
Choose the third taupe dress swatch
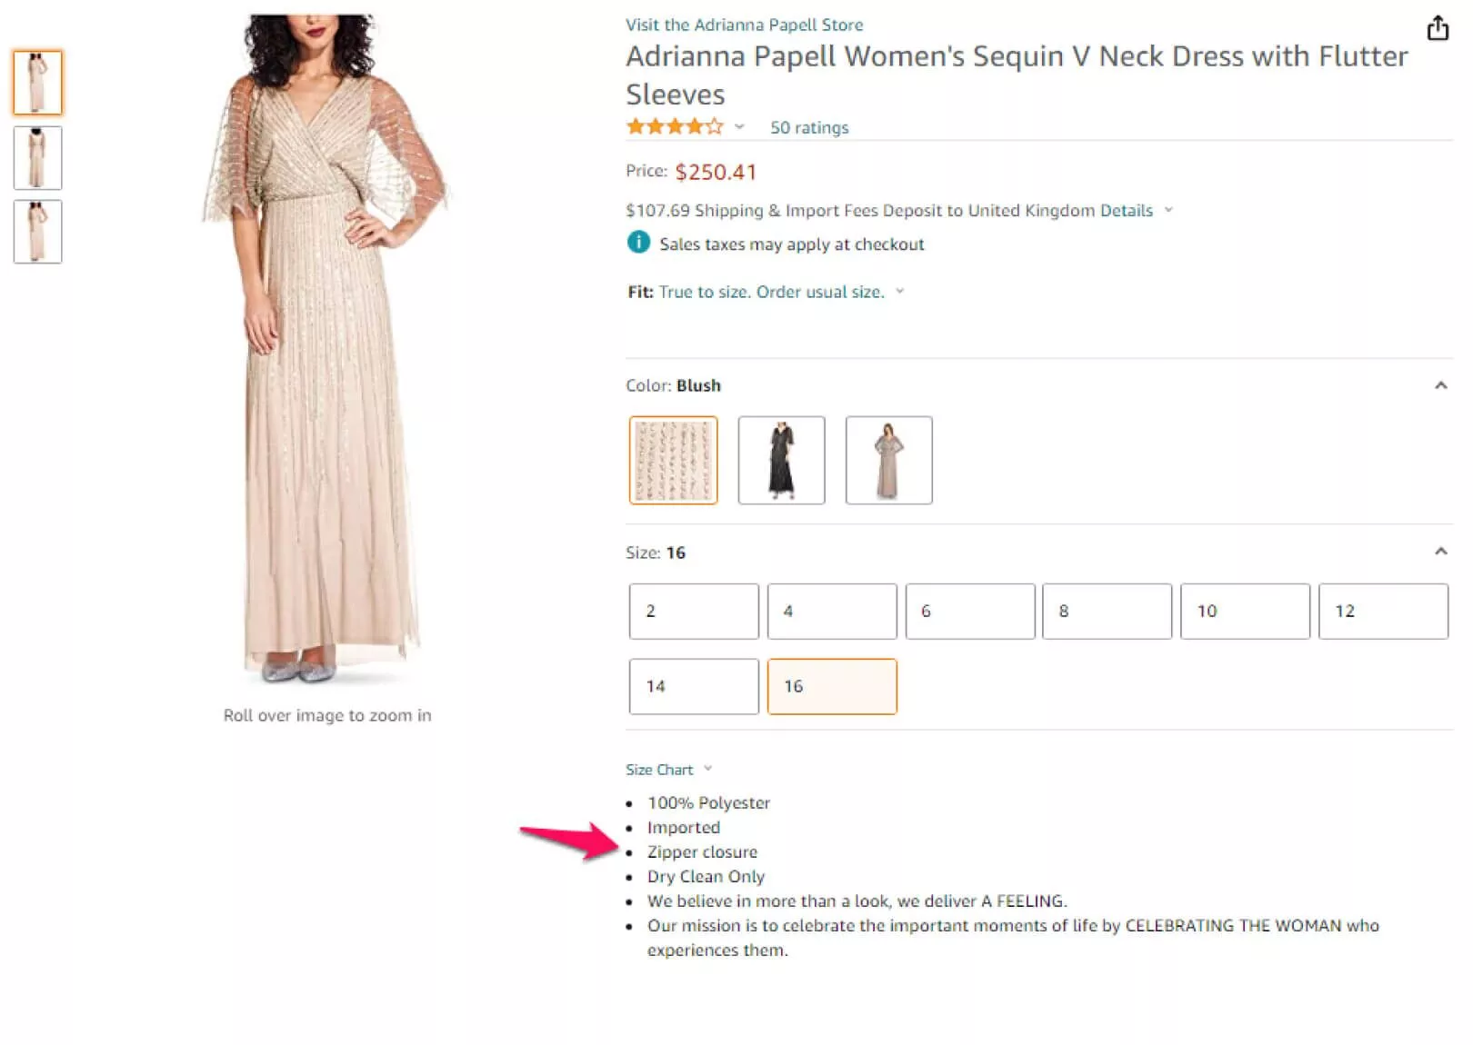point(888,460)
